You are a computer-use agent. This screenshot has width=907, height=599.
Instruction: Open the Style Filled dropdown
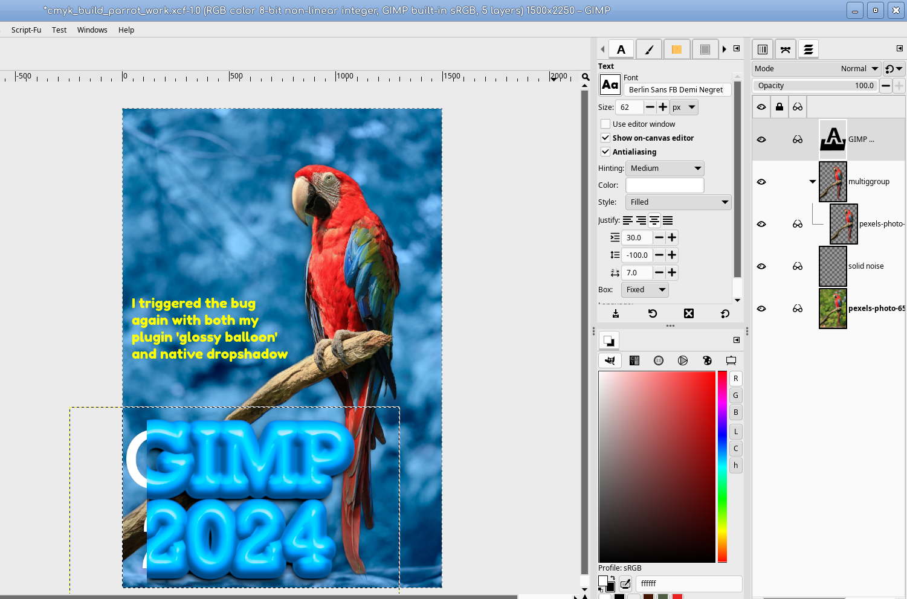[679, 202]
